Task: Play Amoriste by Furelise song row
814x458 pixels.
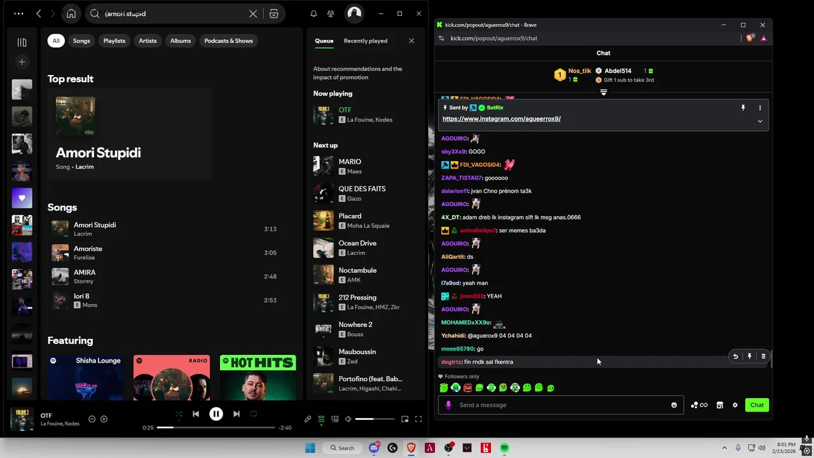Action: (x=167, y=253)
